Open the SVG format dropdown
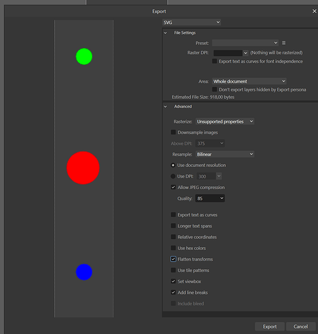Image resolution: width=318 pixels, height=334 pixels. (x=192, y=22)
